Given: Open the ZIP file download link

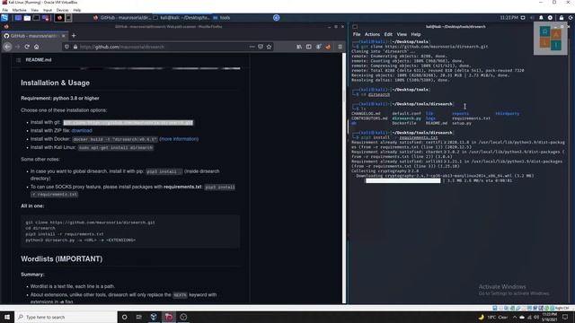Looking at the screenshot, I should 82,131.
